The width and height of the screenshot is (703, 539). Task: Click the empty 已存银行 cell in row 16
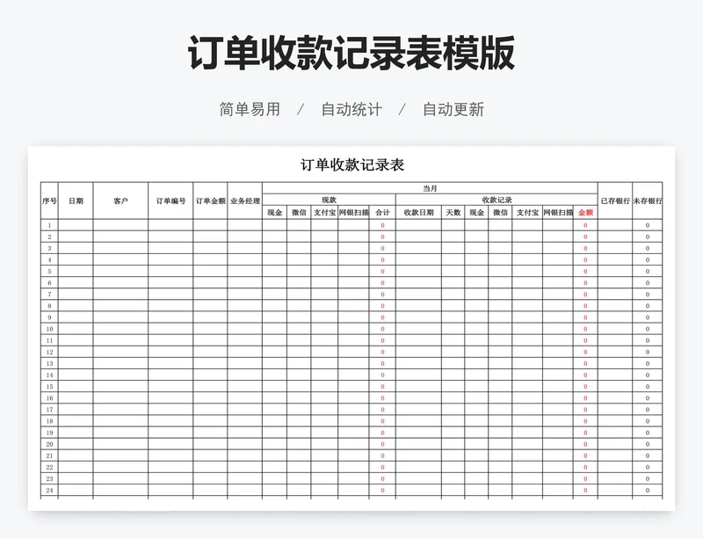pos(615,398)
